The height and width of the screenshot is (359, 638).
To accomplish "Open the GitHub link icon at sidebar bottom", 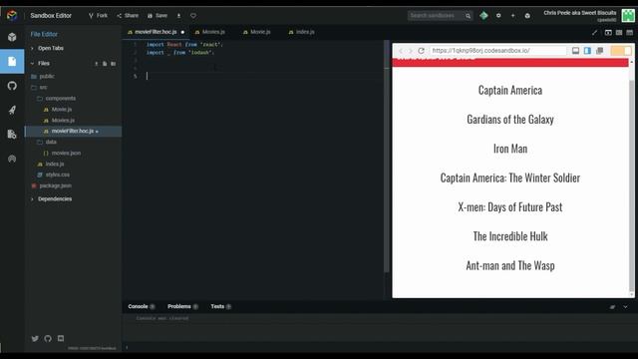I will pyautogui.click(x=48, y=339).
